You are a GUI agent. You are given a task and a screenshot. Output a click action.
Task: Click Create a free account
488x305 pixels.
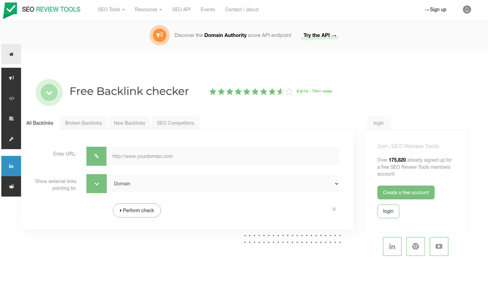tap(405, 192)
